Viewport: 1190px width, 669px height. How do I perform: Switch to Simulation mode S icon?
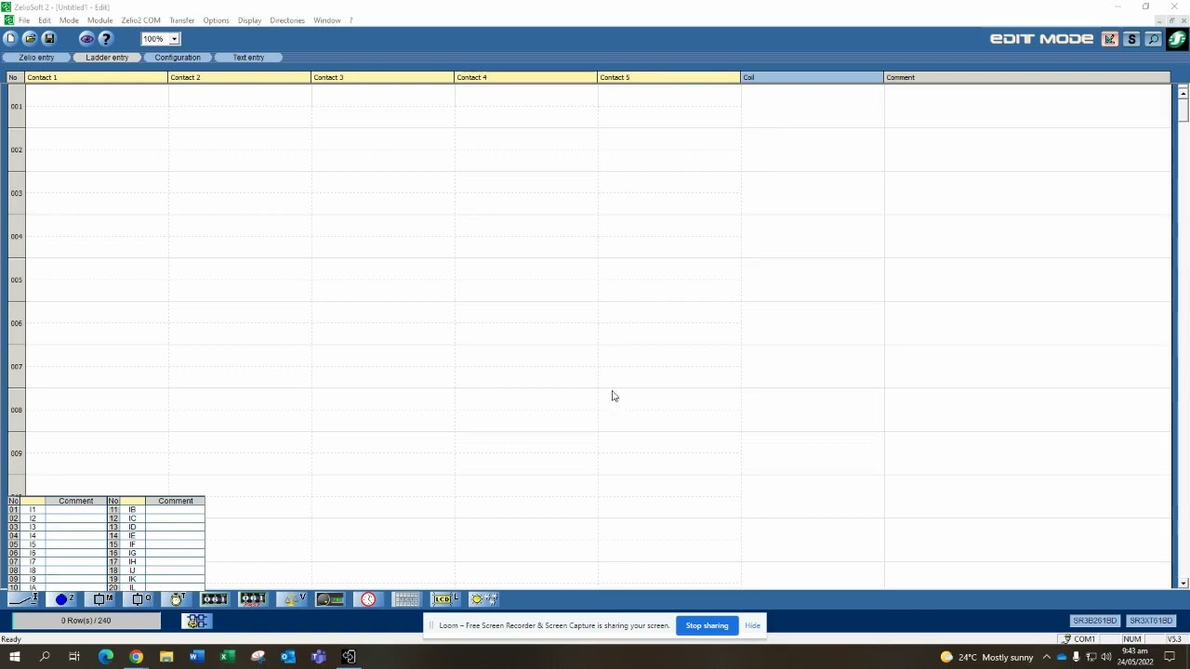[1131, 39]
